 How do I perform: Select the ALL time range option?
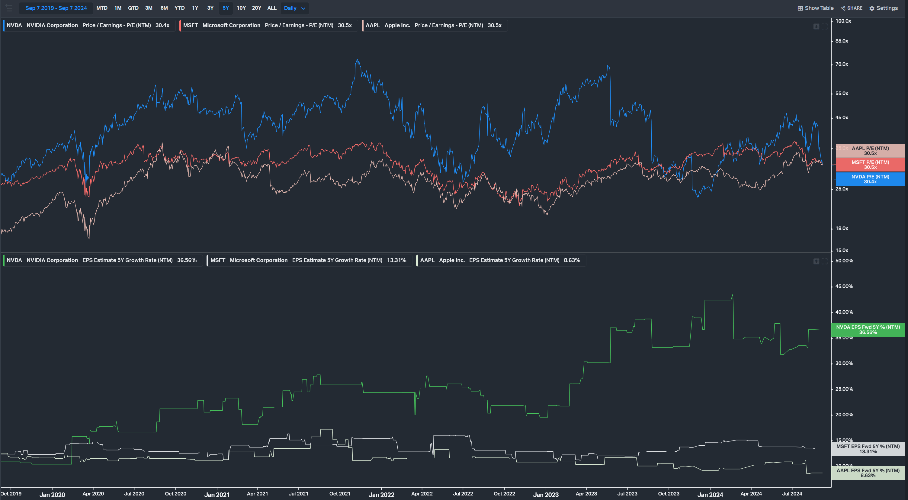(272, 8)
